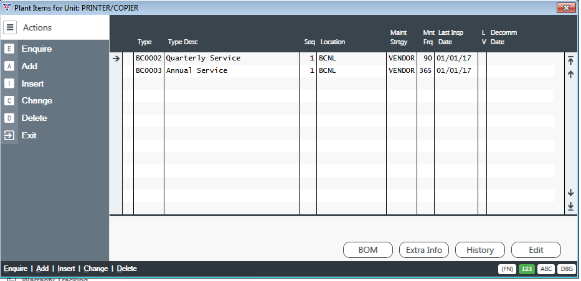This screenshot has width=581, height=281.
Task: Click Insert link in bottom bar
Action: click(x=66, y=269)
